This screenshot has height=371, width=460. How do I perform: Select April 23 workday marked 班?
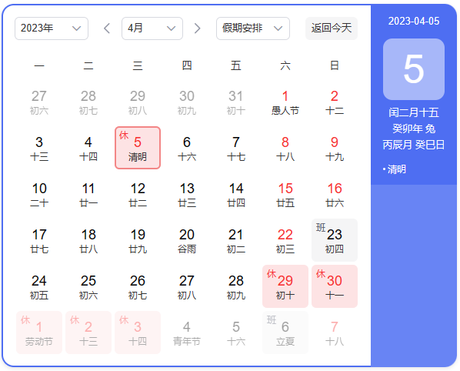click(x=335, y=240)
